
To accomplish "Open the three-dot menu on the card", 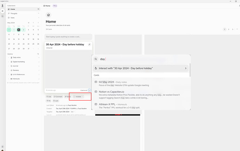I will (89, 90).
